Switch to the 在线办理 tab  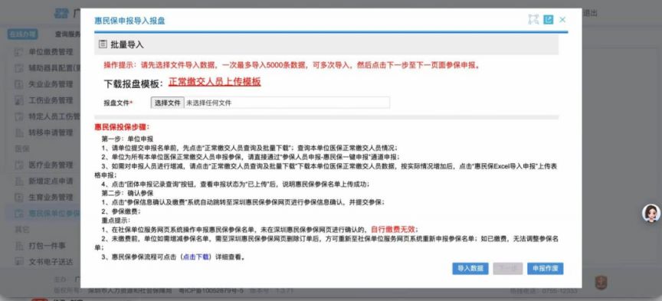coord(22,34)
